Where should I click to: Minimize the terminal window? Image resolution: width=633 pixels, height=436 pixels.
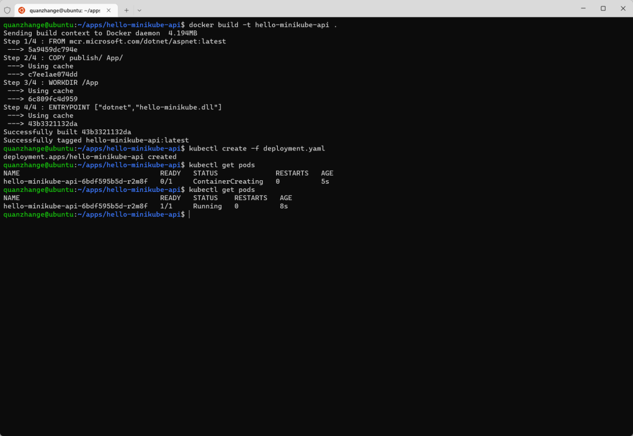583,8
